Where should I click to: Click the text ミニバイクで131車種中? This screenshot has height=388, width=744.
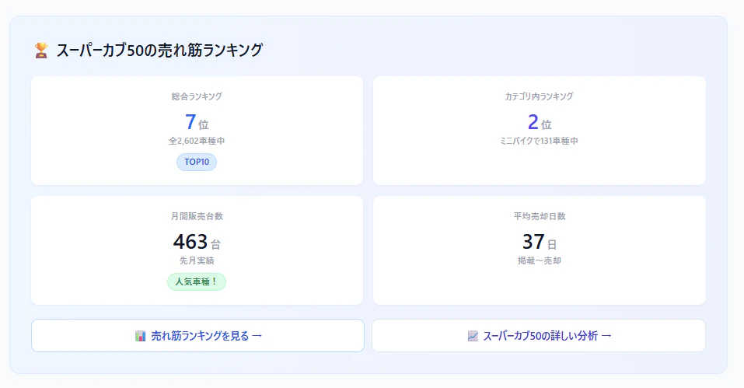[x=539, y=141]
